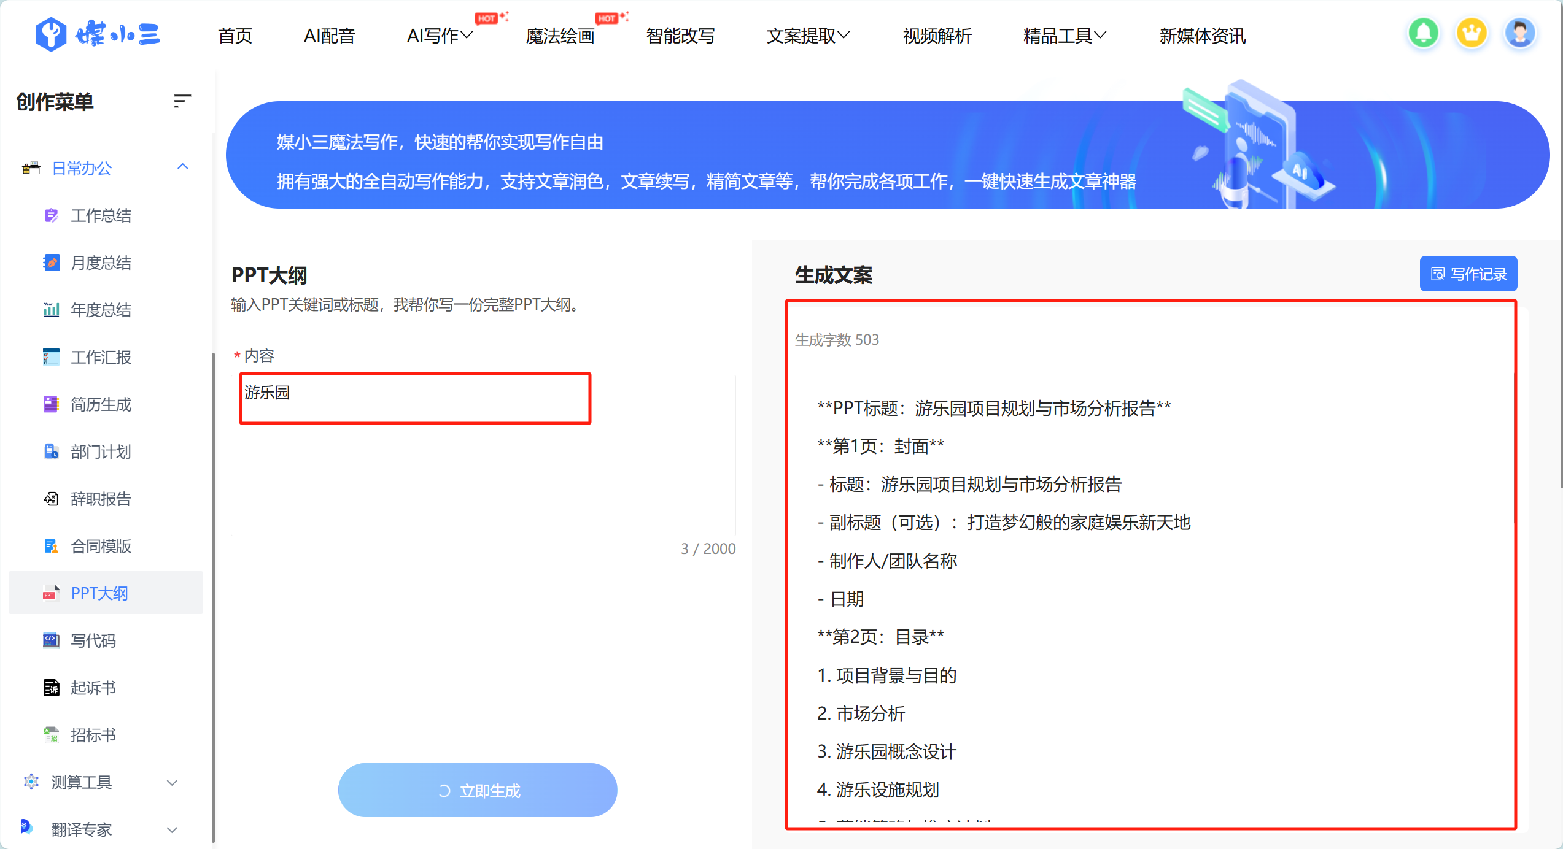Click the 媒小三 logo icon
Viewport: 1563px width, 849px height.
click(x=51, y=34)
